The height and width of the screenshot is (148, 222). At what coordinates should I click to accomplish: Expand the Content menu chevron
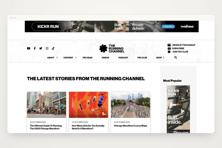[x=76, y=58]
